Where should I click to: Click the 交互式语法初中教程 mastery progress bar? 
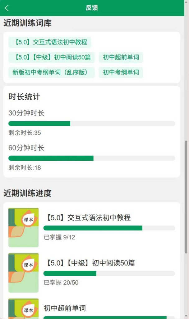click(x=109, y=228)
